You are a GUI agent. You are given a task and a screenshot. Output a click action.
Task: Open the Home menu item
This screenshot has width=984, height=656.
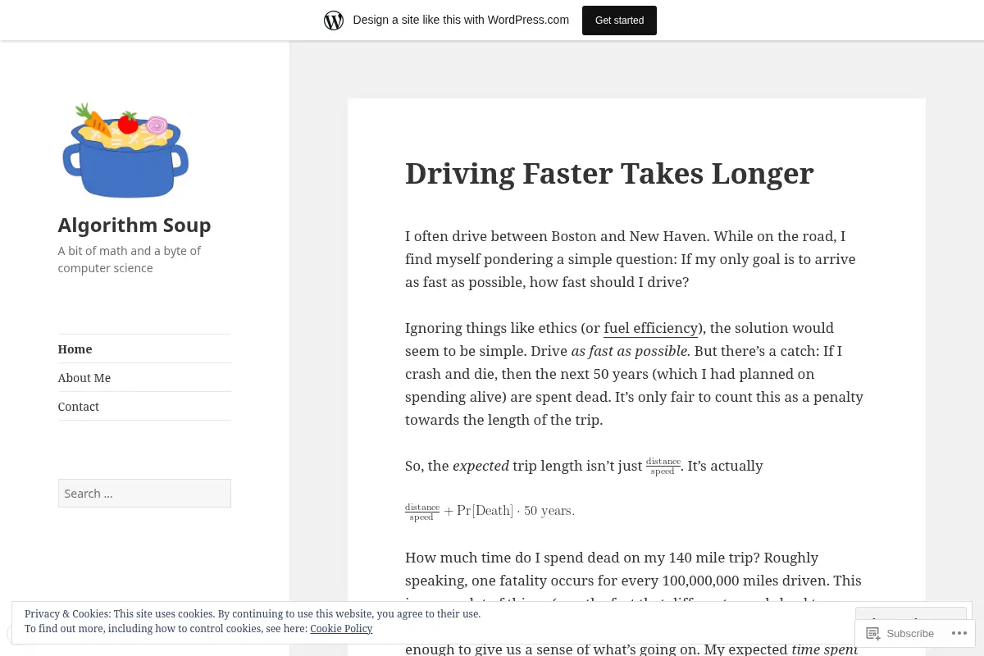(75, 348)
